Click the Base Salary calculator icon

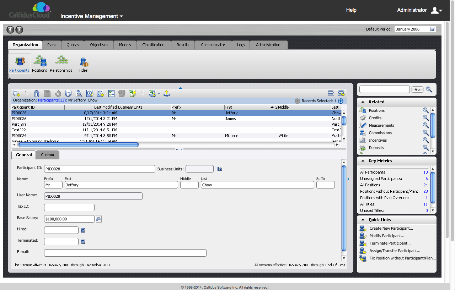click(x=98, y=219)
